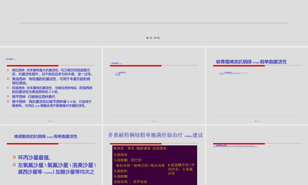Click the 亚胺培南，美罗培南 table row
308x185 pixels.
point(130,182)
